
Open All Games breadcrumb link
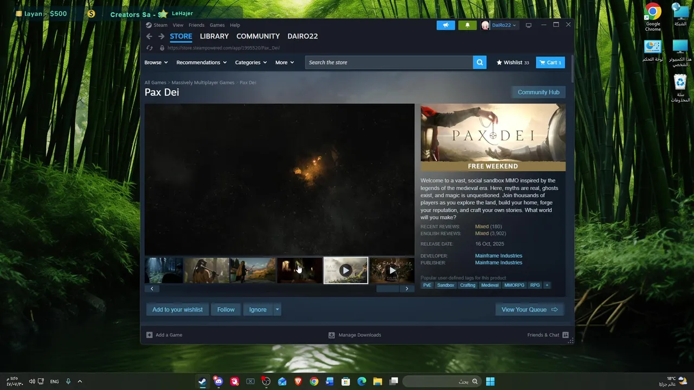[155, 82]
